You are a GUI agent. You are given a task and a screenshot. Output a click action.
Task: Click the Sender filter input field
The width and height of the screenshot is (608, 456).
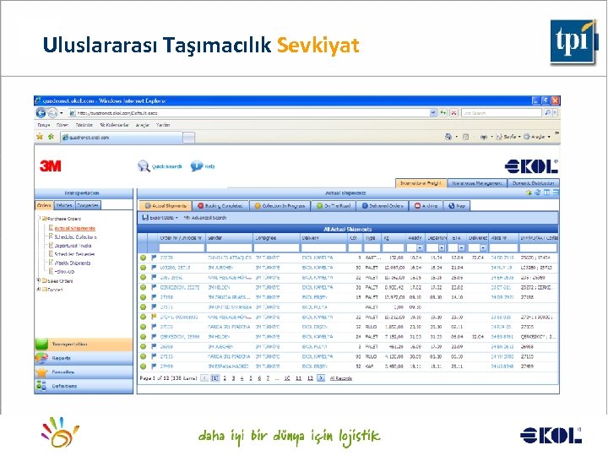pyautogui.click(x=229, y=247)
